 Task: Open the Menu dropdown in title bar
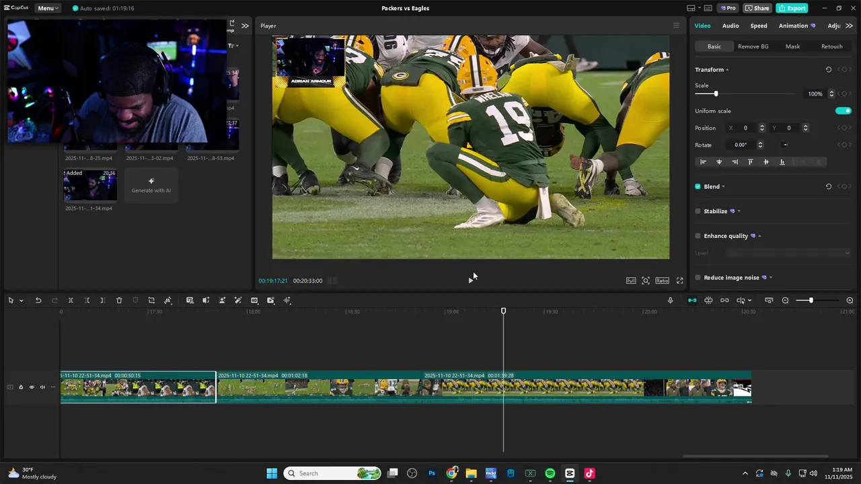pyautogui.click(x=47, y=8)
